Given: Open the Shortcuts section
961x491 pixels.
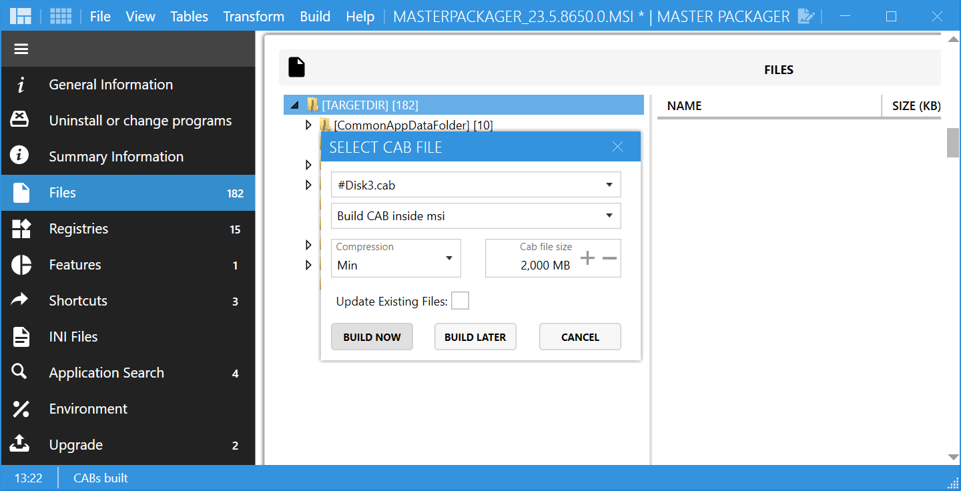Looking at the screenshot, I should point(128,301).
